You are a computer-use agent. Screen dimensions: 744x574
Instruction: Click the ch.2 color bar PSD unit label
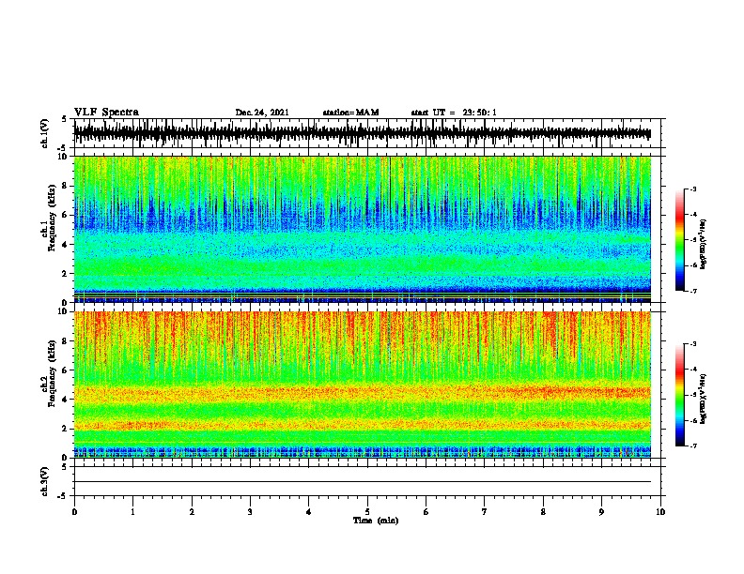(704, 399)
